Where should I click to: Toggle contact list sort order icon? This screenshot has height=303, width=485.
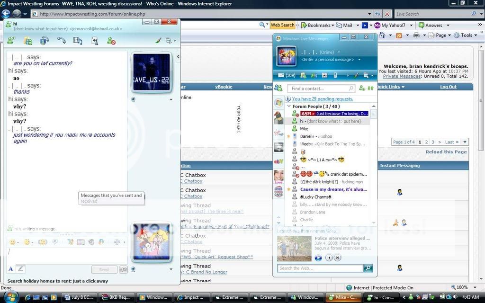[371, 89]
